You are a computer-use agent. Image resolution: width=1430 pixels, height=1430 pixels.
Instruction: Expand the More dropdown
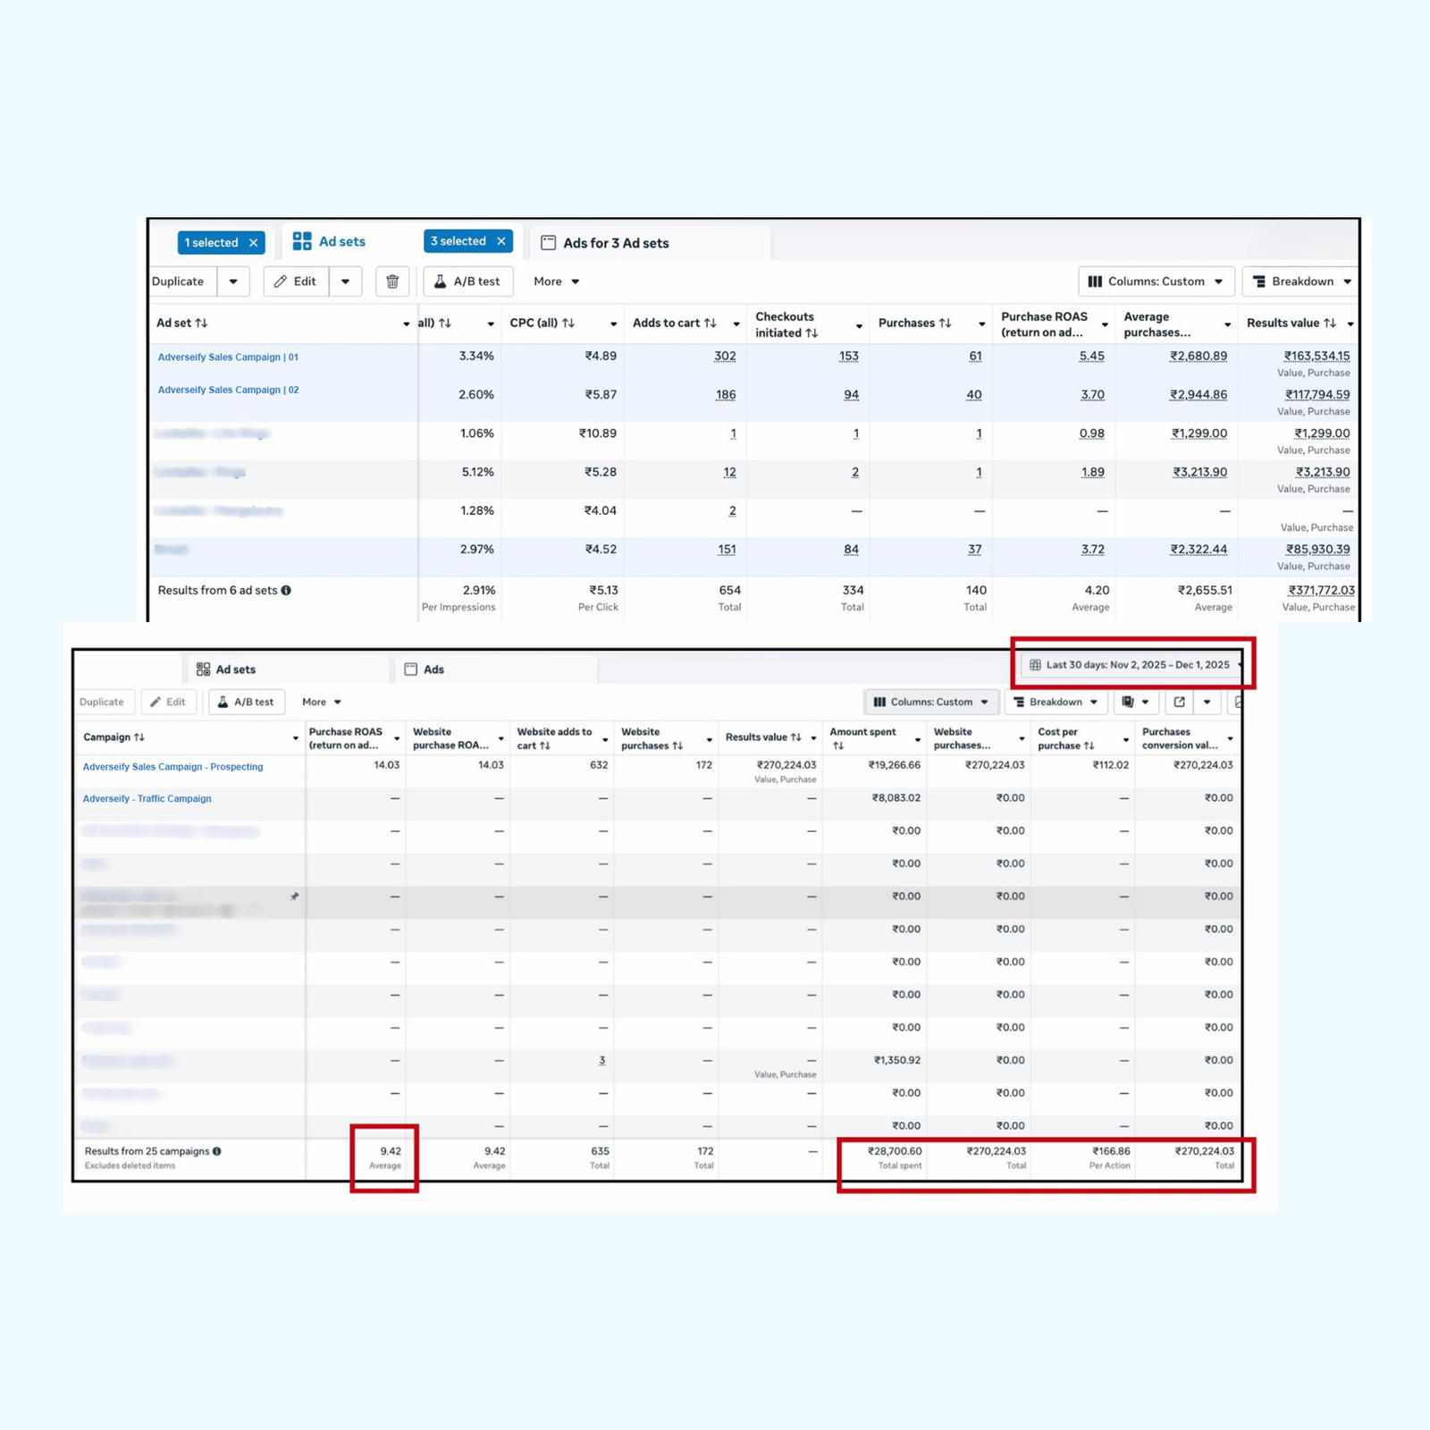(555, 282)
